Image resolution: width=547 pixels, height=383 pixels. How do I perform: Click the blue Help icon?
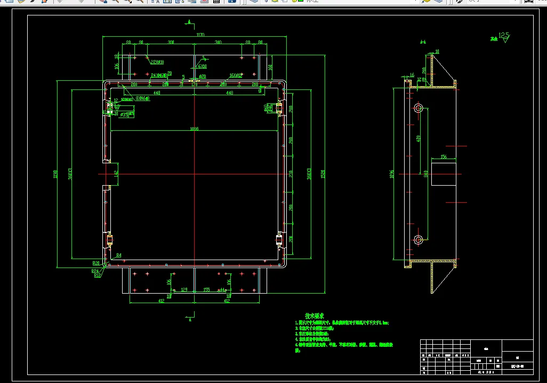point(232,2)
